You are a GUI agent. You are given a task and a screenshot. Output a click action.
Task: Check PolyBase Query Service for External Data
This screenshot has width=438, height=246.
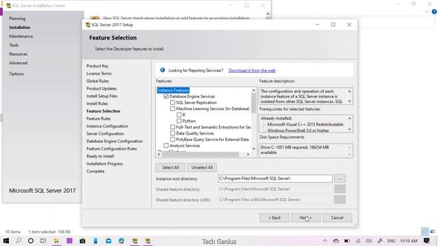click(x=172, y=139)
